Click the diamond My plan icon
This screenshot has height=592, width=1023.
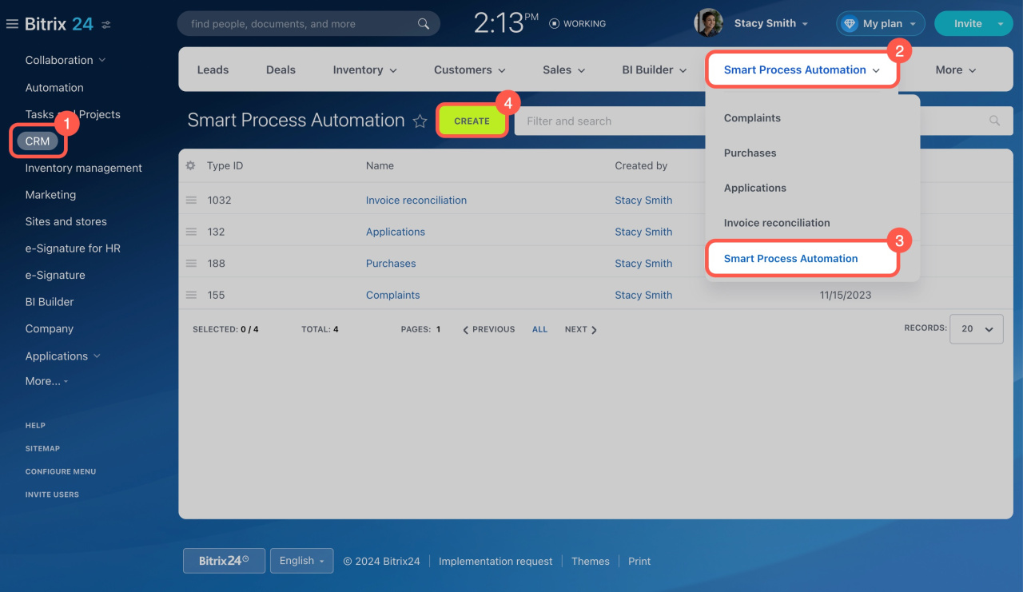849,24
